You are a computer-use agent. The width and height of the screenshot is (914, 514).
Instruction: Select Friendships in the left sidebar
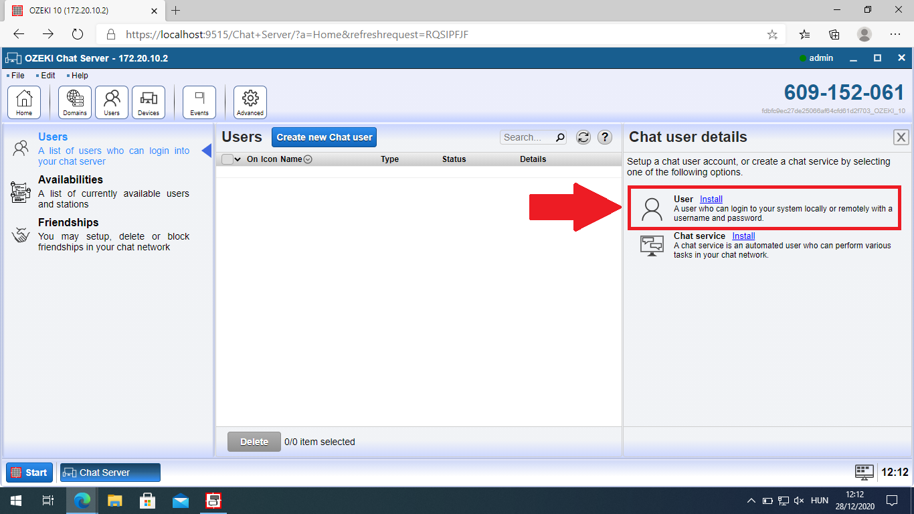(68, 223)
